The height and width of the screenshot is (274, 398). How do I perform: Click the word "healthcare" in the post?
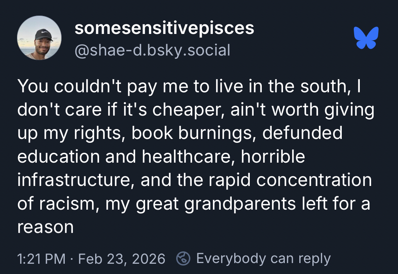point(189,156)
